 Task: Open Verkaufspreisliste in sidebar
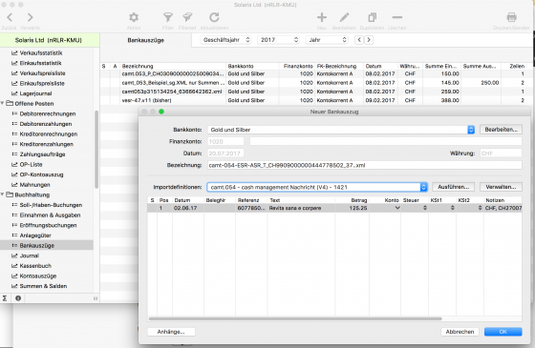(x=42, y=73)
